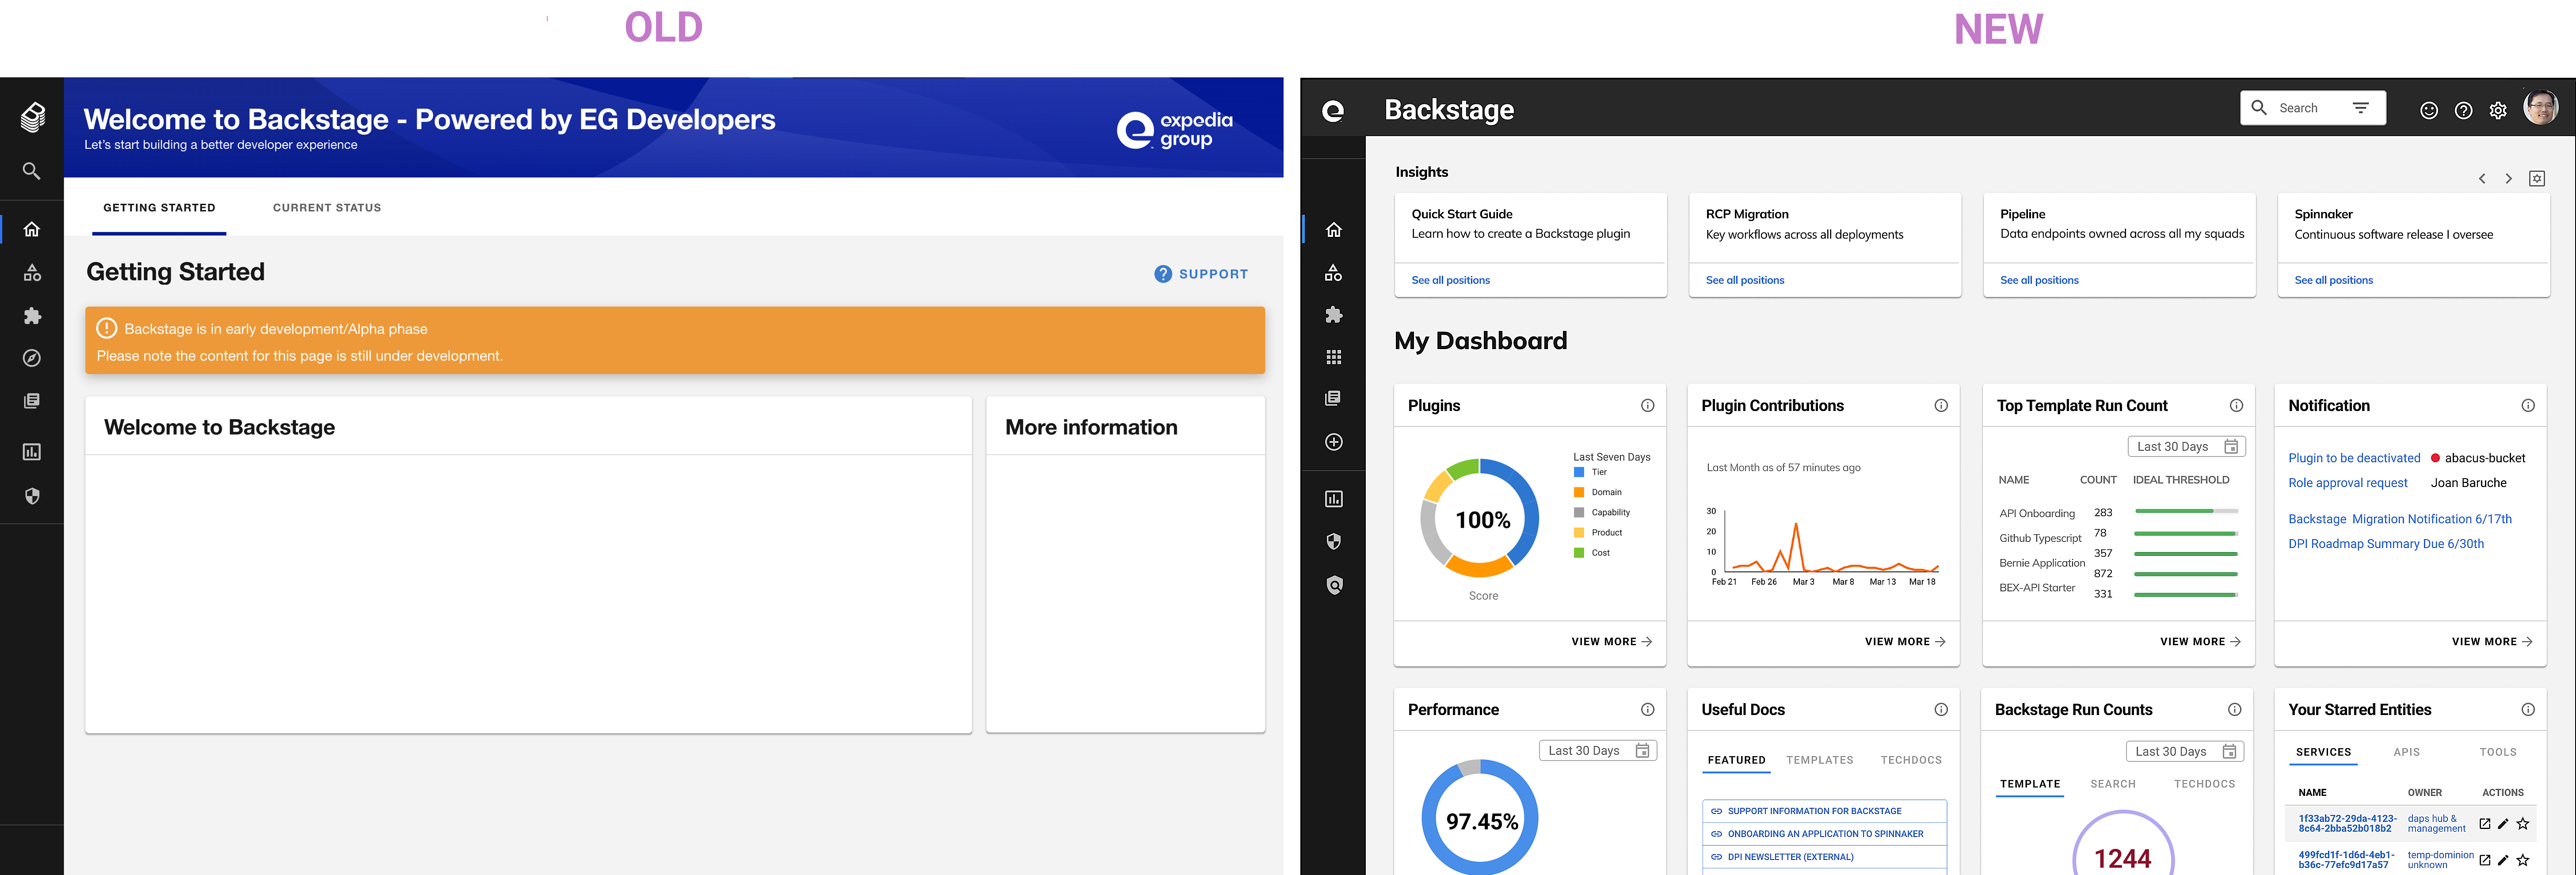Image resolution: width=2576 pixels, height=875 pixels.
Task: Open the bar chart icon in NEW sidebar
Action: coord(1334,499)
